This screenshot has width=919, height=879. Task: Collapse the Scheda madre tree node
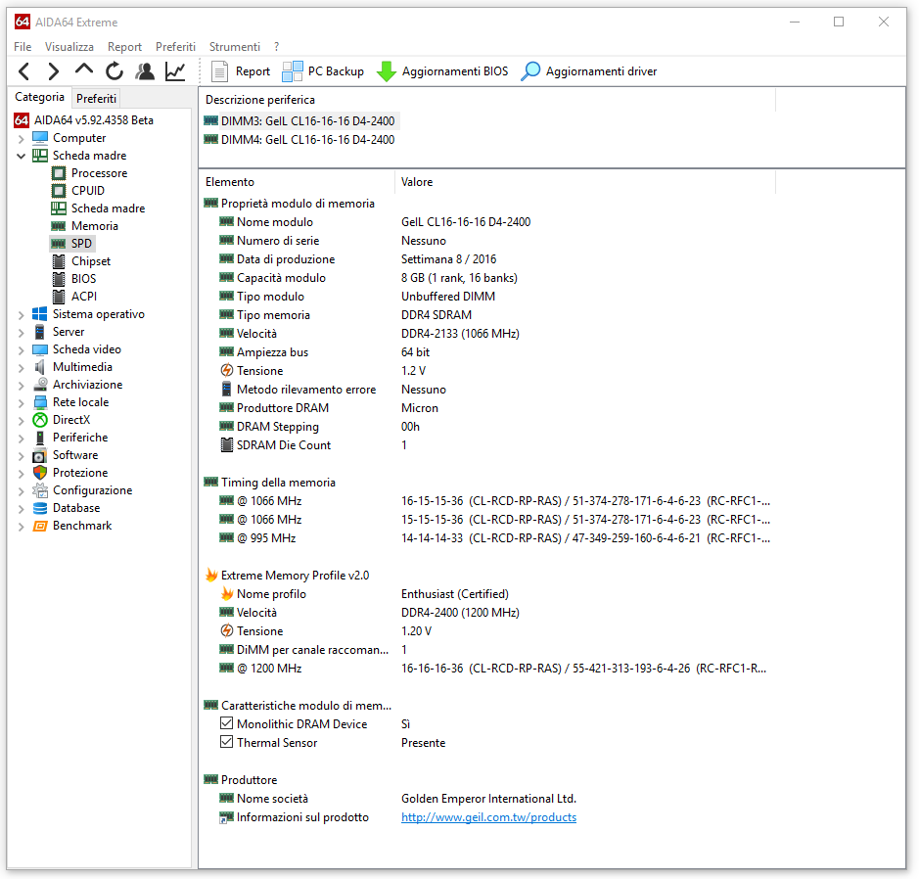coord(22,156)
